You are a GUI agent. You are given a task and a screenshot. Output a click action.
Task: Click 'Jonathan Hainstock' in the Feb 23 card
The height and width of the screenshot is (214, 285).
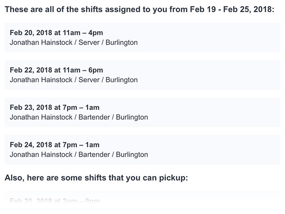point(41,117)
